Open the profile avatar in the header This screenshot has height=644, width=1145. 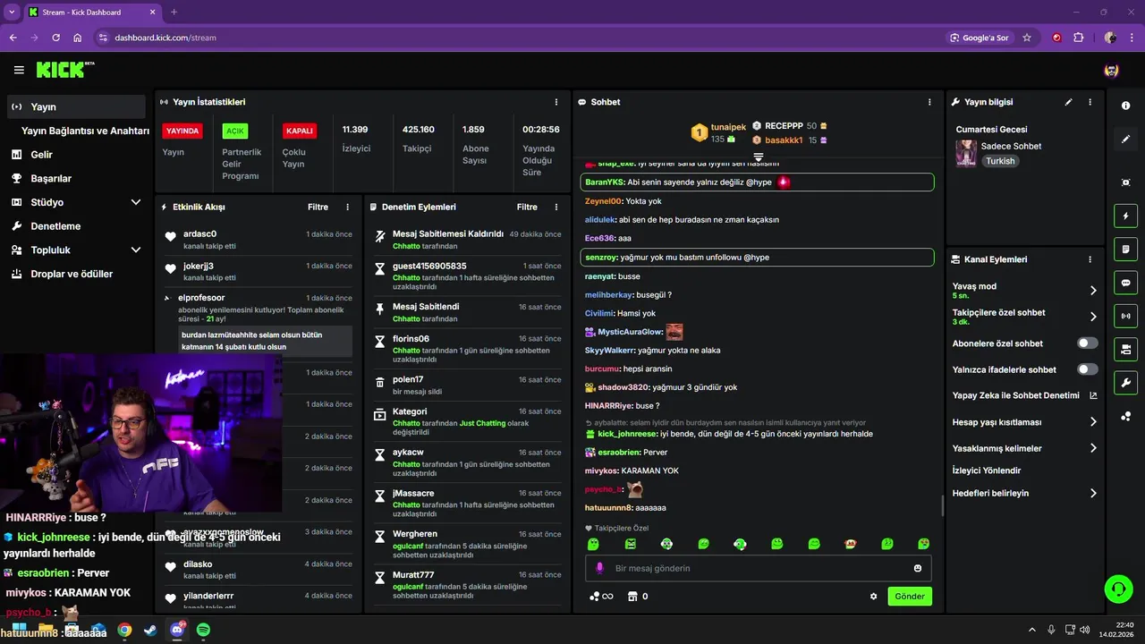(1111, 70)
